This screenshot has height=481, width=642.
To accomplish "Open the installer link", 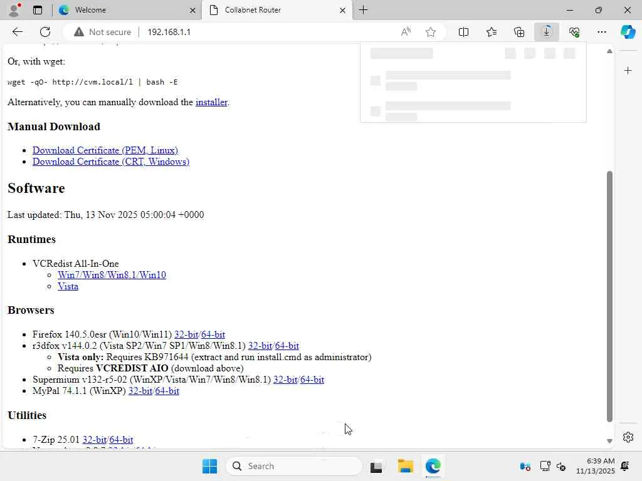I will point(211,102).
